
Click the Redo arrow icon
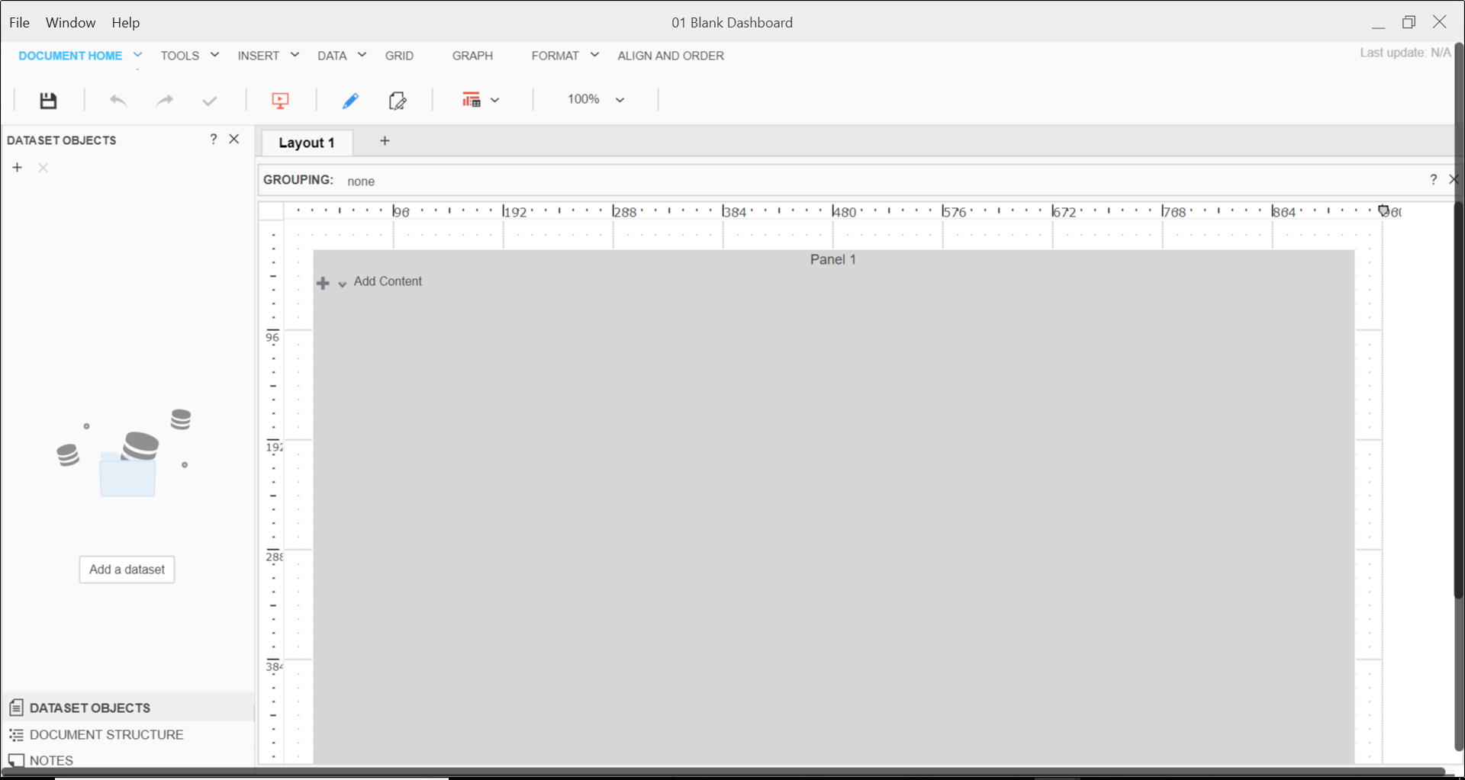coord(164,101)
